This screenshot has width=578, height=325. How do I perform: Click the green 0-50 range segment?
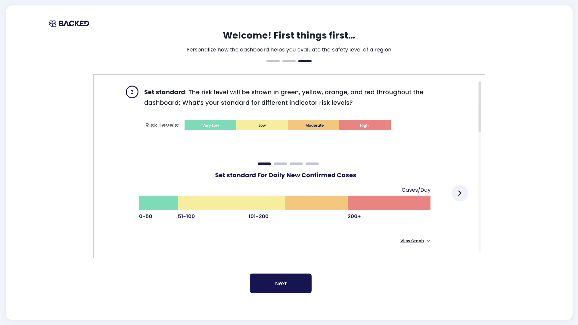pyautogui.click(x=158, y=203)
